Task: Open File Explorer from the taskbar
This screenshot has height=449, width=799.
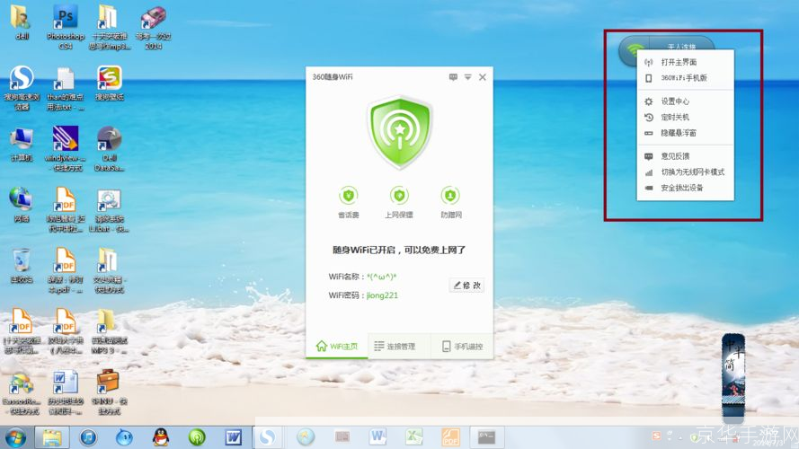Action: click(52, 437)
